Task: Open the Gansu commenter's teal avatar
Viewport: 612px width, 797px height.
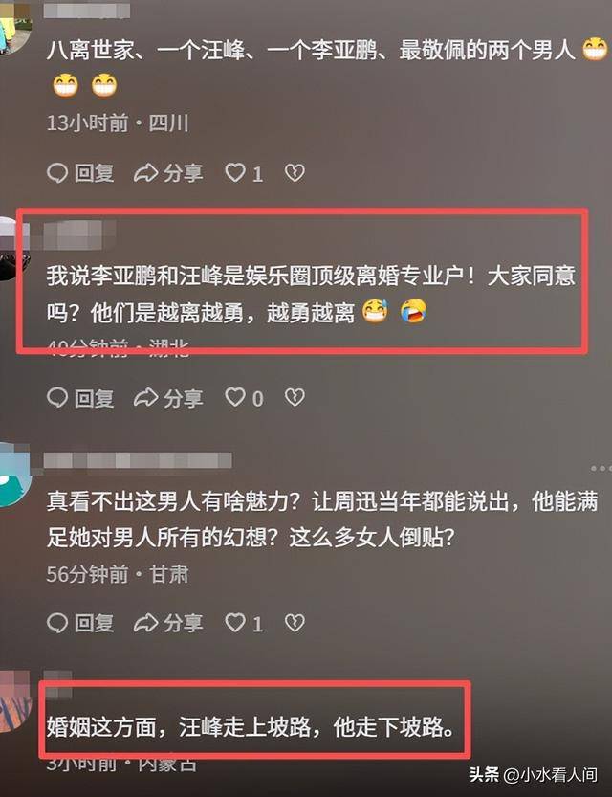Action: point(14,475)
